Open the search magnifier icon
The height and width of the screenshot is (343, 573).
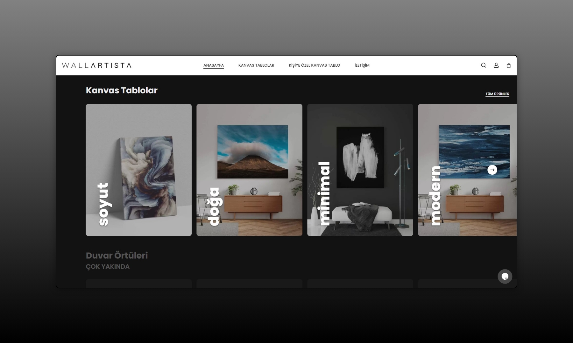483,65
